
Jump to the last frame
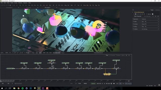(109, 83)
